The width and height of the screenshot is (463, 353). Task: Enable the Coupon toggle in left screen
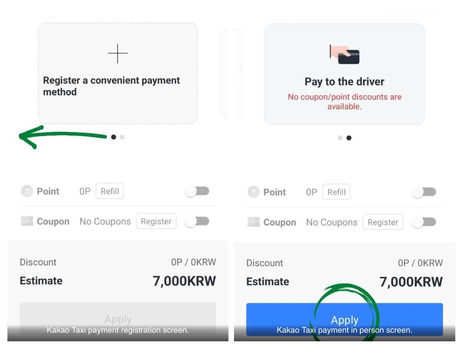pyautogui.click(x=197, y=221)
